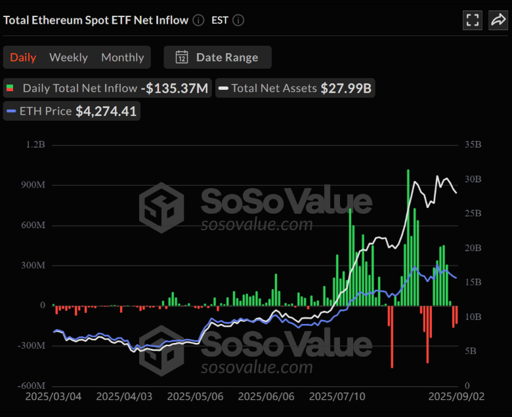The height and width of the screenshot is (417, 512).
Task: Click the upper sosovalue.com watermark text
Action: tap(257, 225)
